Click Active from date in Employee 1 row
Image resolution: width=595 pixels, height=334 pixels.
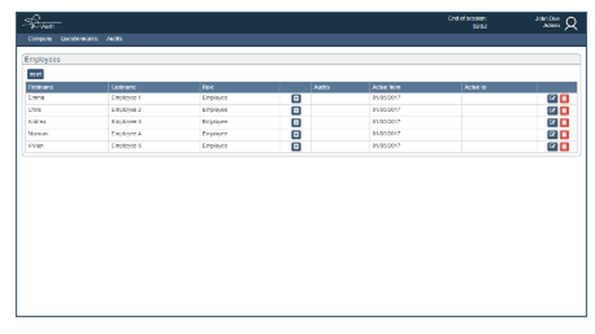[x=386, y=98]
